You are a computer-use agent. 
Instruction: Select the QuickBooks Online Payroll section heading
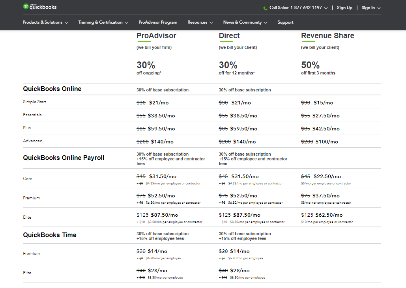coord(64,158)
